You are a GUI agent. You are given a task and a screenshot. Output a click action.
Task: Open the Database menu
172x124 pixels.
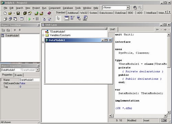pyautogui.click(x=68, y=8)
